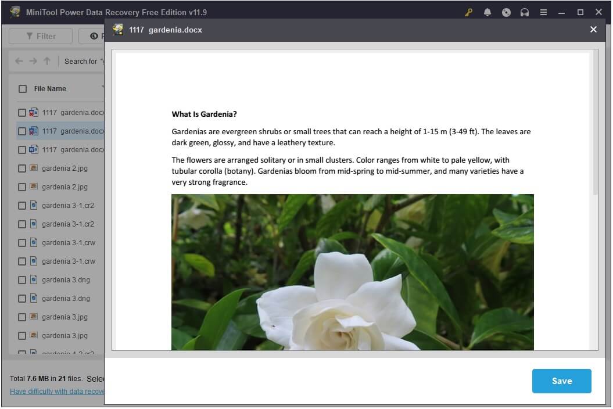Click file icon of first gardenia 3-1.crw
This screenshot has height=409, width=613.
pos(34,242)
